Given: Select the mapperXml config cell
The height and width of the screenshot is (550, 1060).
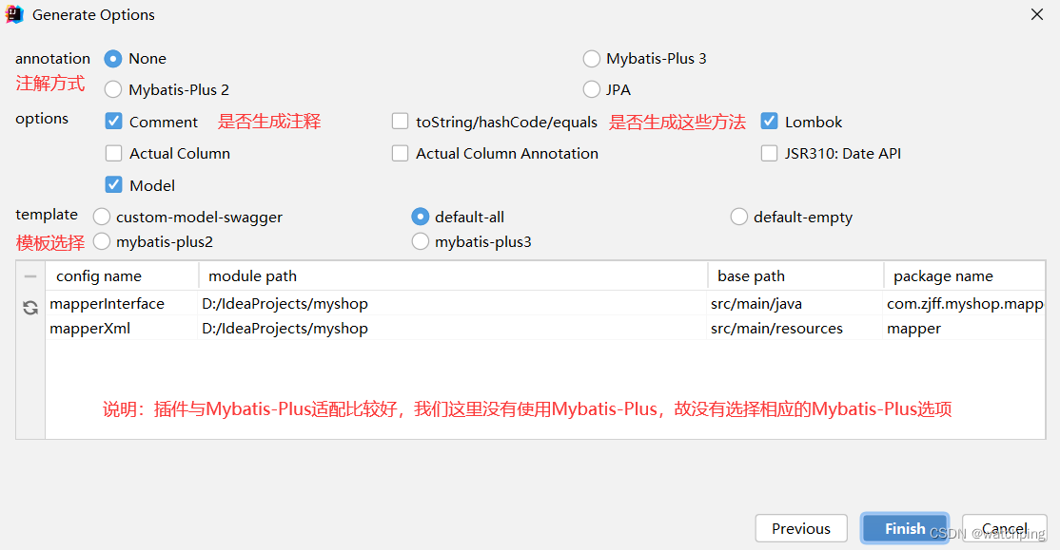Looking at the screenshot, I should coord(122,328).
